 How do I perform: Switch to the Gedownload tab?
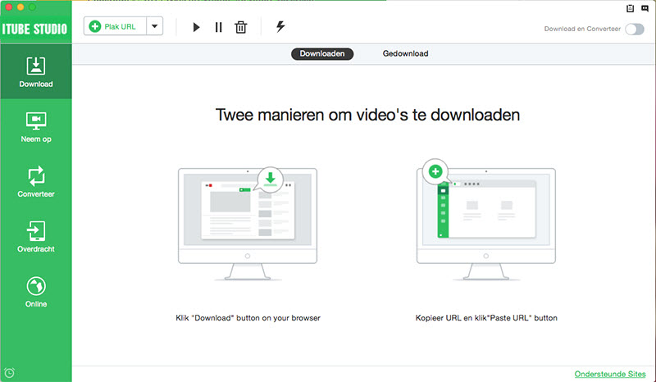[405, 53]
